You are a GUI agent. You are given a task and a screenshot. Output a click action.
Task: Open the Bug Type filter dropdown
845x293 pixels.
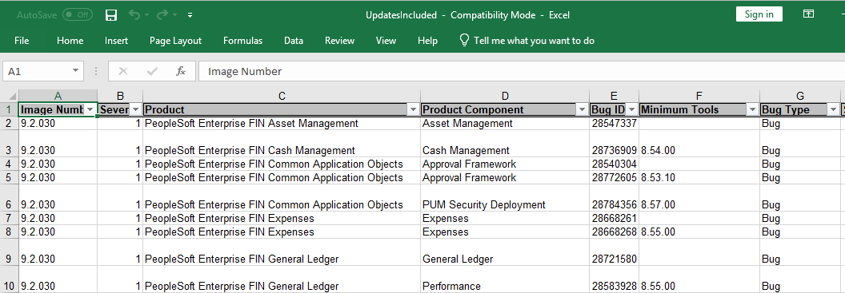834,109
